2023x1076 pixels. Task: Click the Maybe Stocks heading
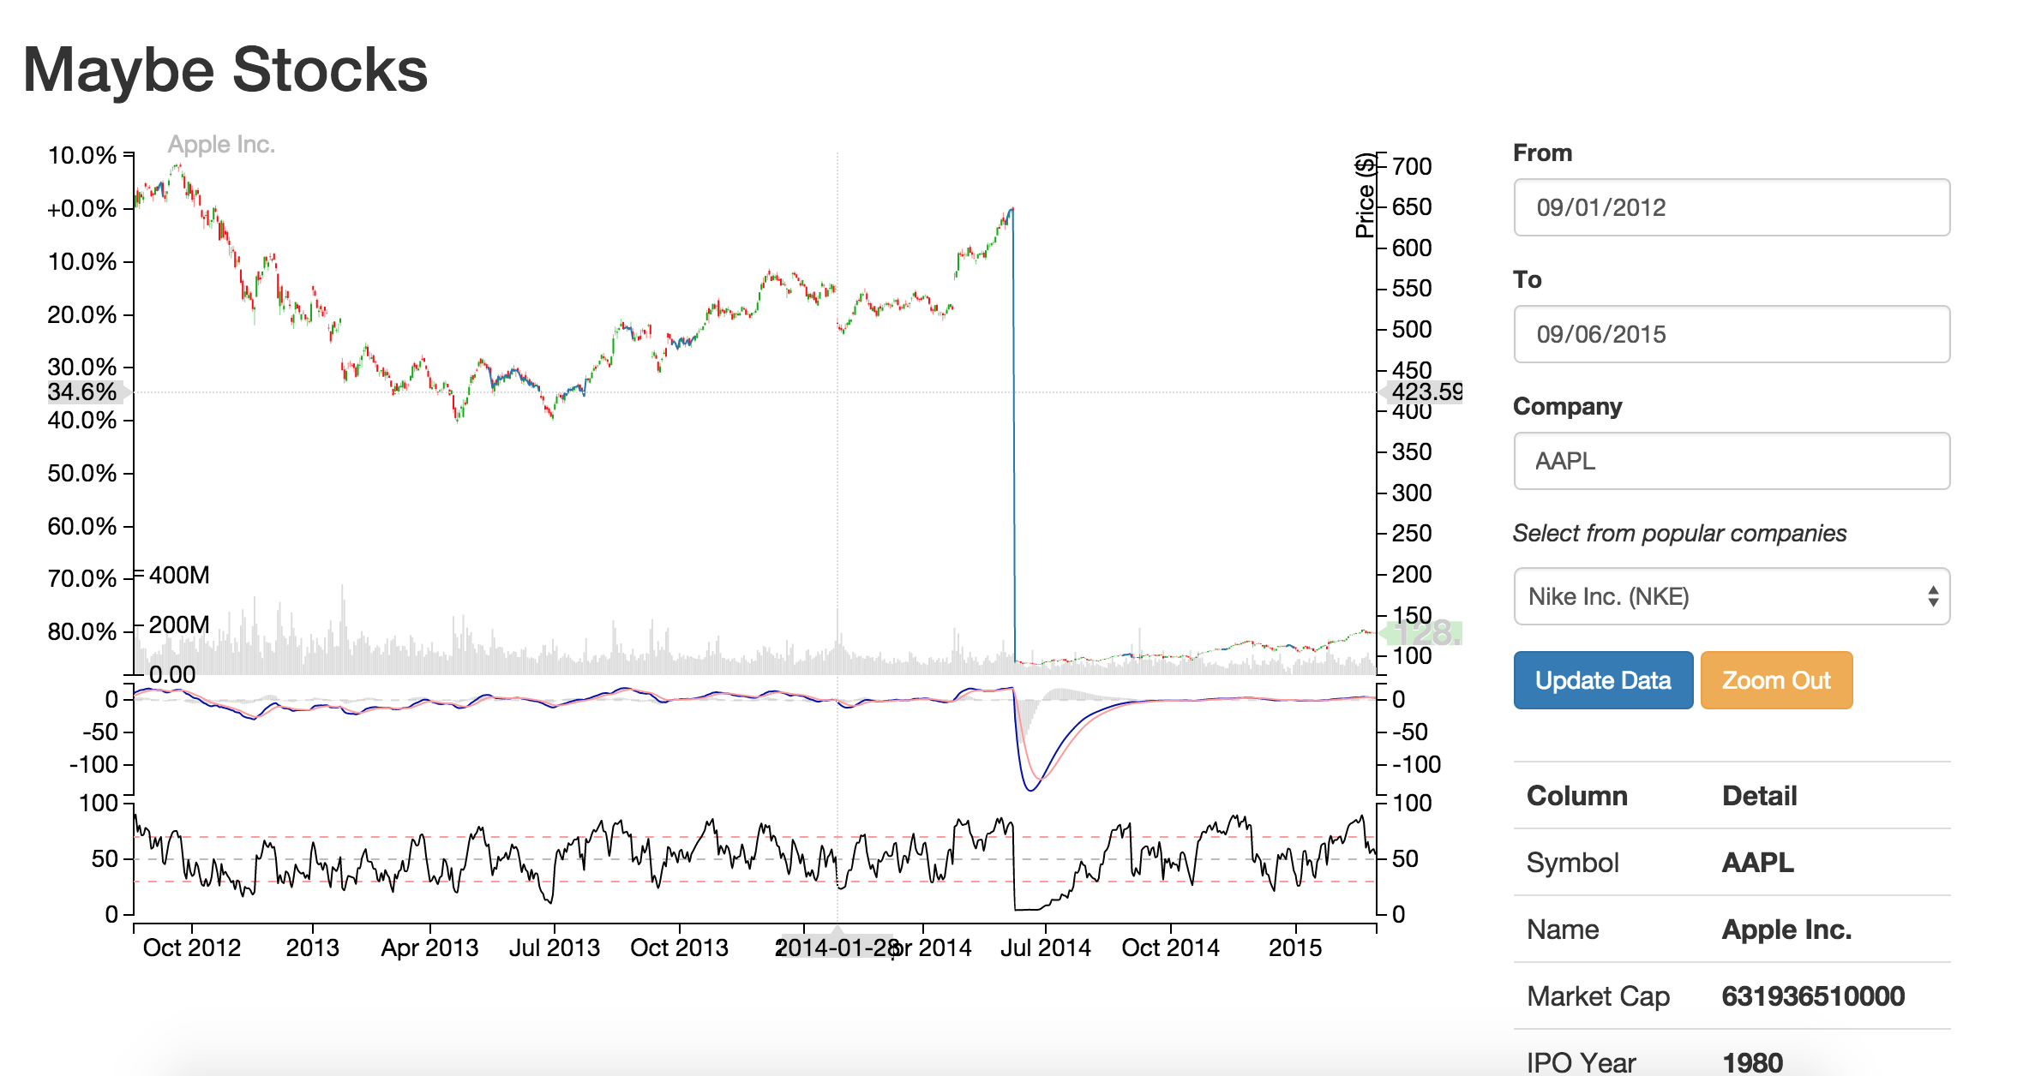pos(225,70)
